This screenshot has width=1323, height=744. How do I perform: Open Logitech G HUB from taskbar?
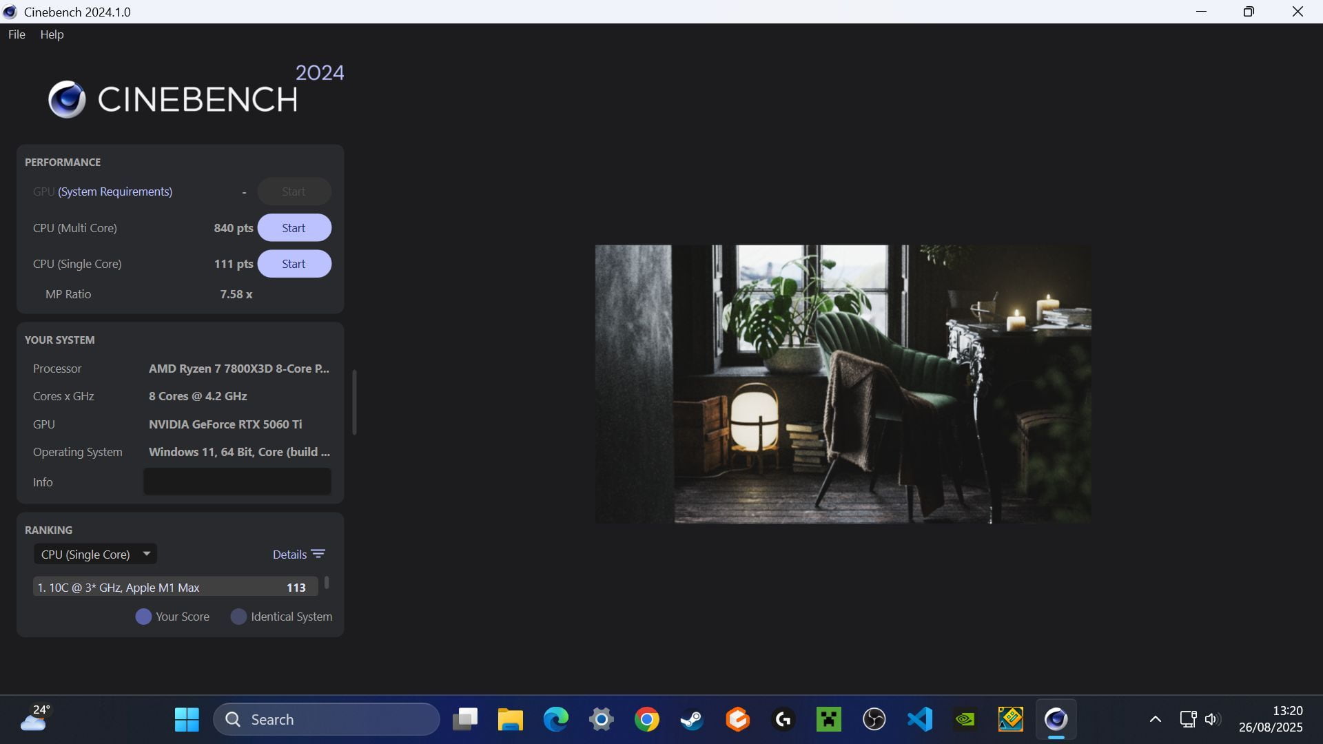pos(783,719)
